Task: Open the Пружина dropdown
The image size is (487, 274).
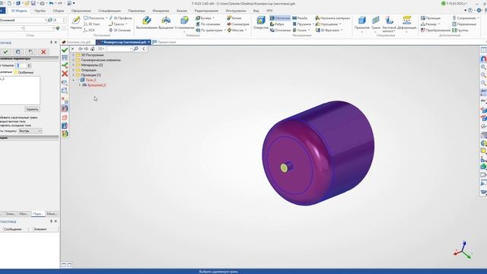Action: 313,24
